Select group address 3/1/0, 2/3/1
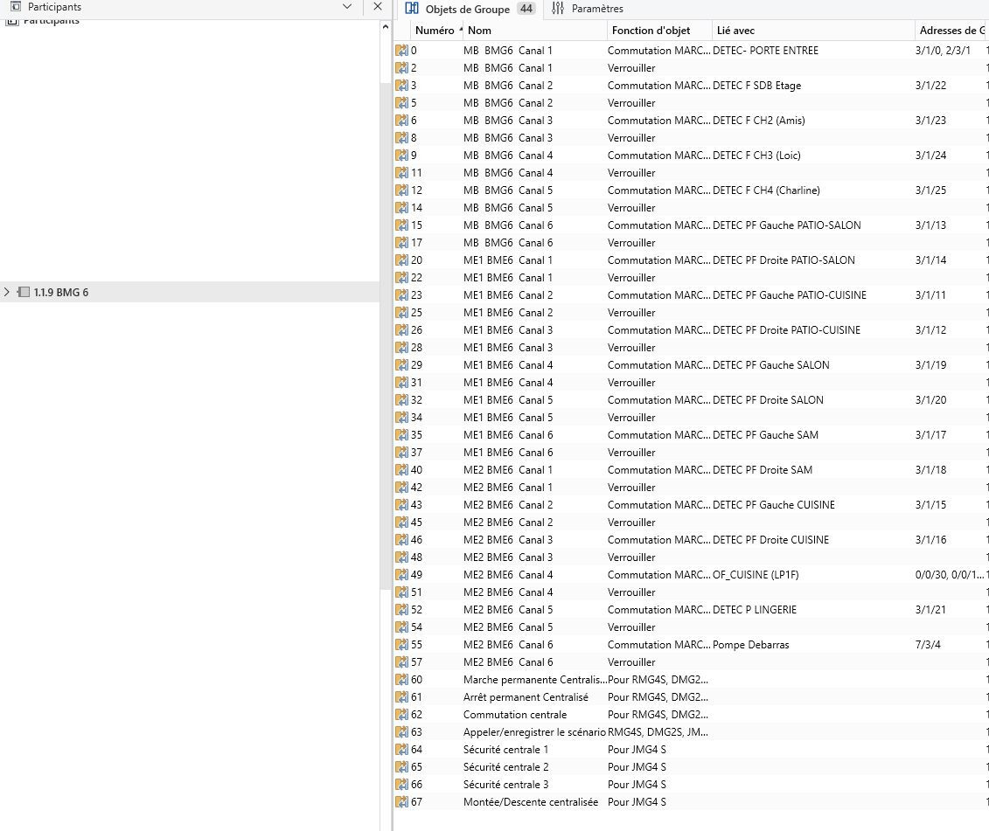 pos(943,51)
